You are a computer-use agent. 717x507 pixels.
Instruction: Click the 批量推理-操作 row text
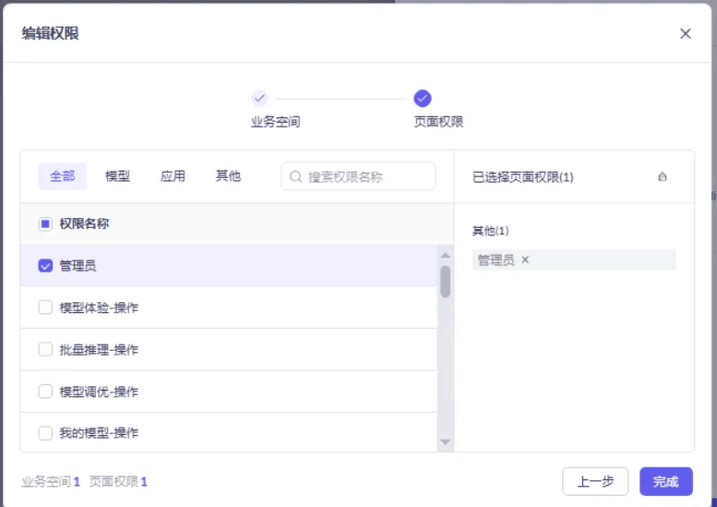(x=99, y=350)
